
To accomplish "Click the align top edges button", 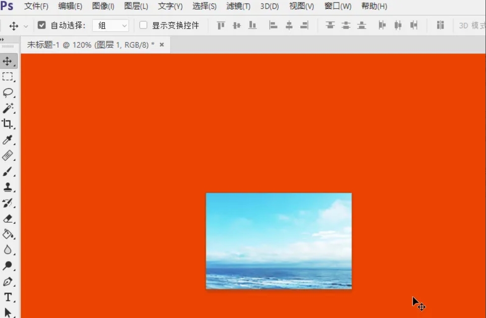I will tap(221, 25).
